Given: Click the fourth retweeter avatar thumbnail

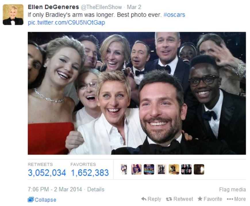Looking at the screenshot, I should coord(161,169).
